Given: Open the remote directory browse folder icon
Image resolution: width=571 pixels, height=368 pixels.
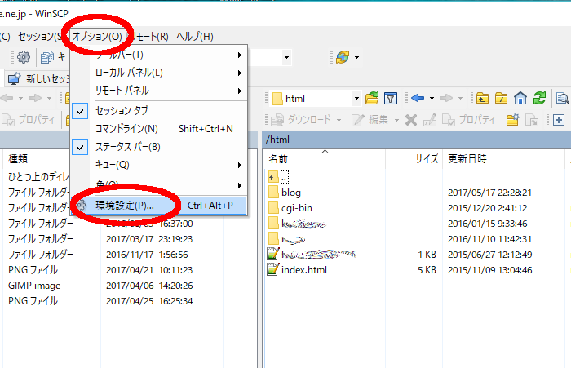Looking at the screenshot, I should [373, 98].
